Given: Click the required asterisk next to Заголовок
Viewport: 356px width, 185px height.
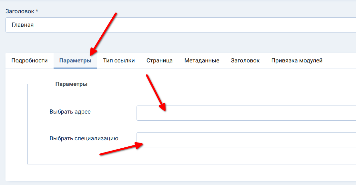Looking at the screenshot, I should 37,11.
